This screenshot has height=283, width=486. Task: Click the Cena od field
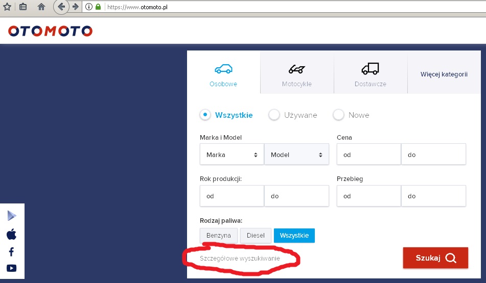pos(369,154)
